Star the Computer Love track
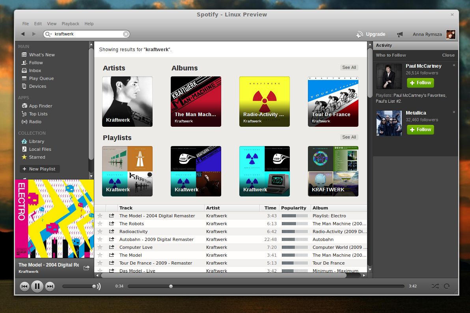 click(100, 247)
